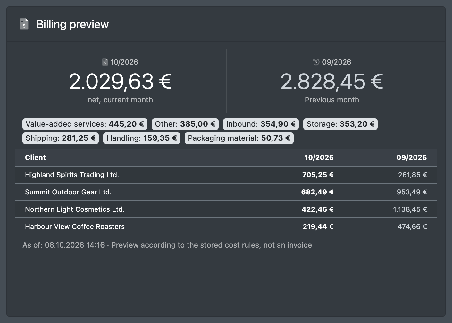This screenshot has height=323, width=452.
Task: Click the history clock icon beside 09/2026
Action: (x=316, y=62)
